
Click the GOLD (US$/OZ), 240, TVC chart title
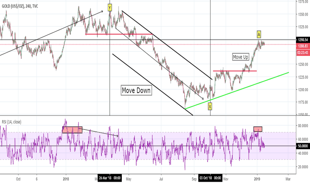point(20,6)
